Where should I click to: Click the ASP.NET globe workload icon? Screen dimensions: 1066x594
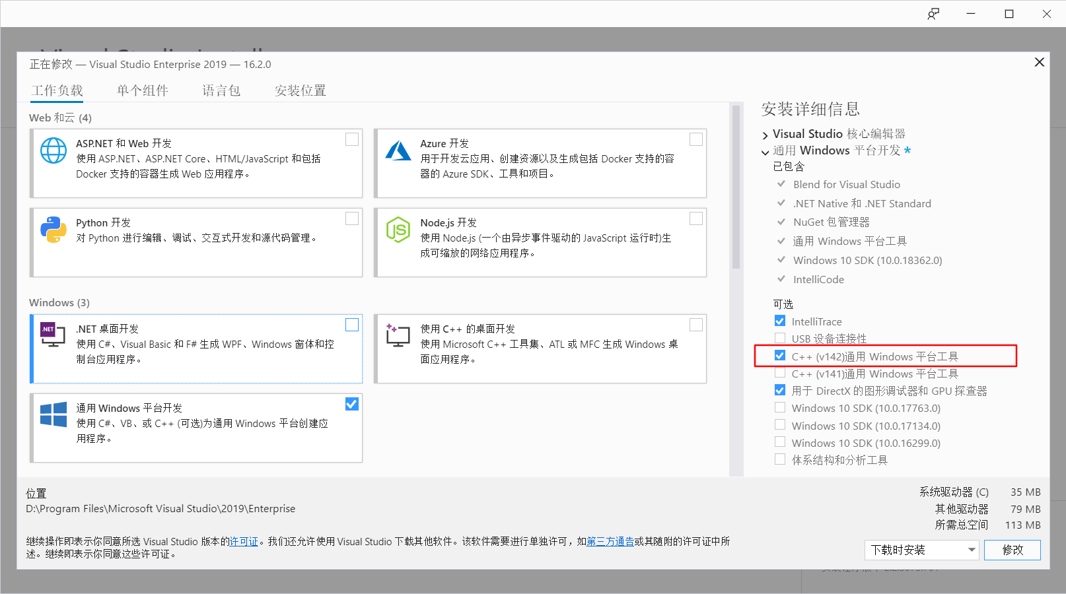53,150
